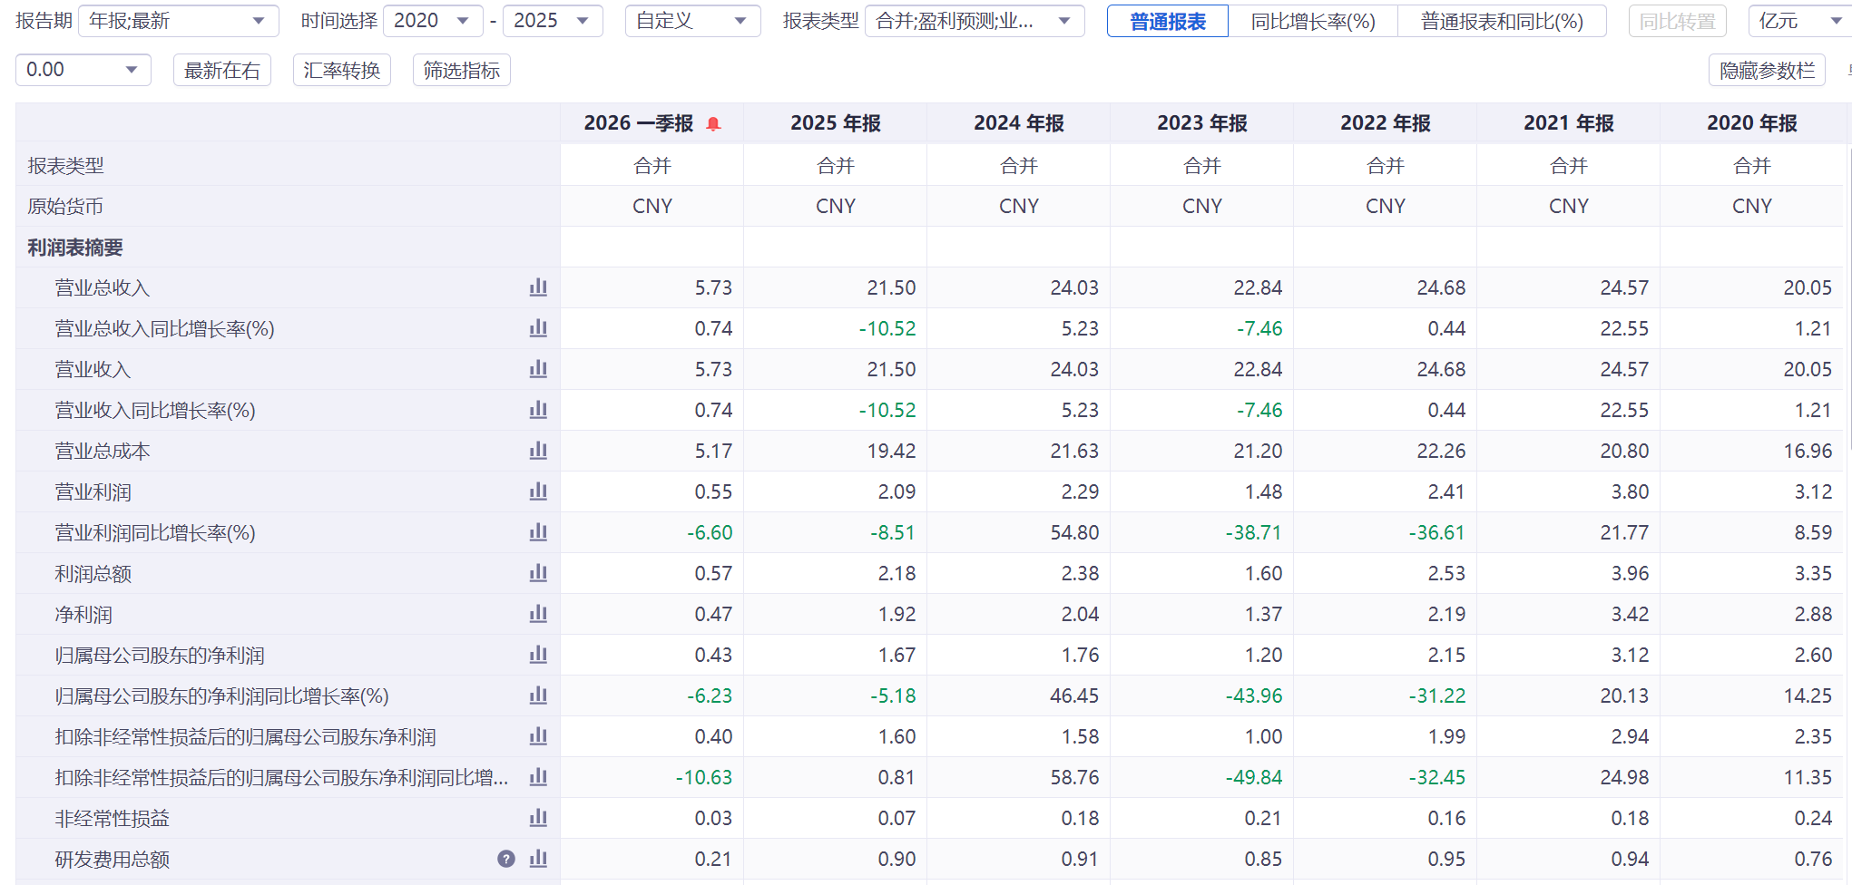Open chart for 扣除非经常性损益后净利润同比增长 row
The width and height of the screenshot is (1852, 885).
pyautogui.click(x=538, y=777)
